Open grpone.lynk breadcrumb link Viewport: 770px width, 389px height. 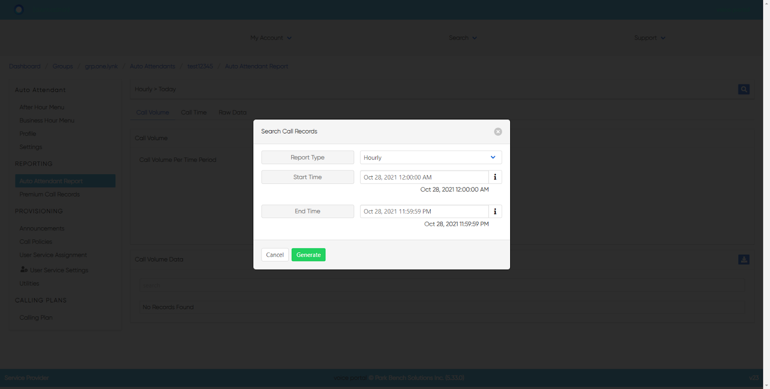[102, 66]
